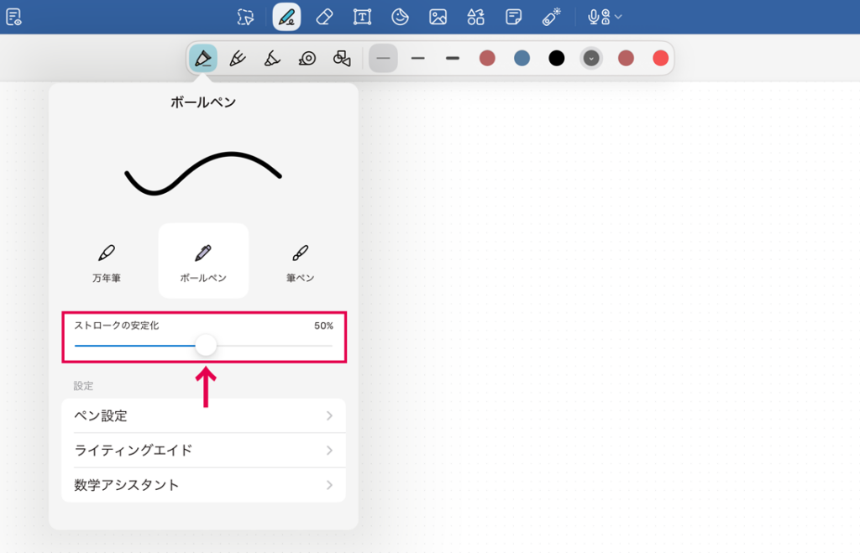Image resolution: width=860 pixels, height=553 pixels.
Task: Select the Lasso selection tool
Action: pyautogui.click(x=245, y=17)
